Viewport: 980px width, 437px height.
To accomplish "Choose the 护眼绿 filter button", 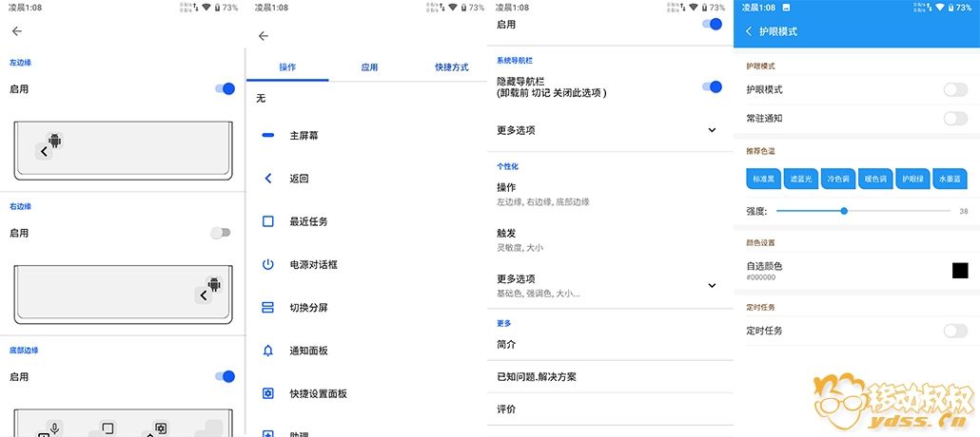I will pyautogui.click(x=912, y=179).
